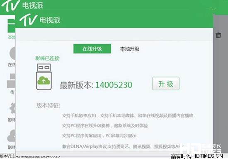Click the 影棒已连接 status text
This screenshot has width=228, height=159.
pyautogui.click(x=47, y=59)
